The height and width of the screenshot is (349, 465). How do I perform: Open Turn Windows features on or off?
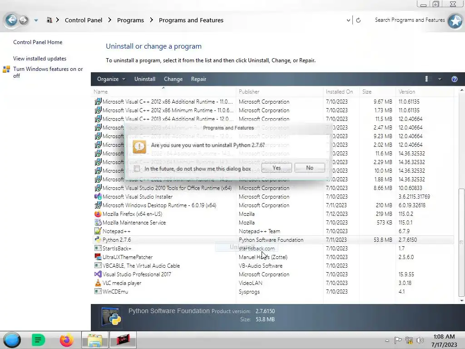[48, 72]
